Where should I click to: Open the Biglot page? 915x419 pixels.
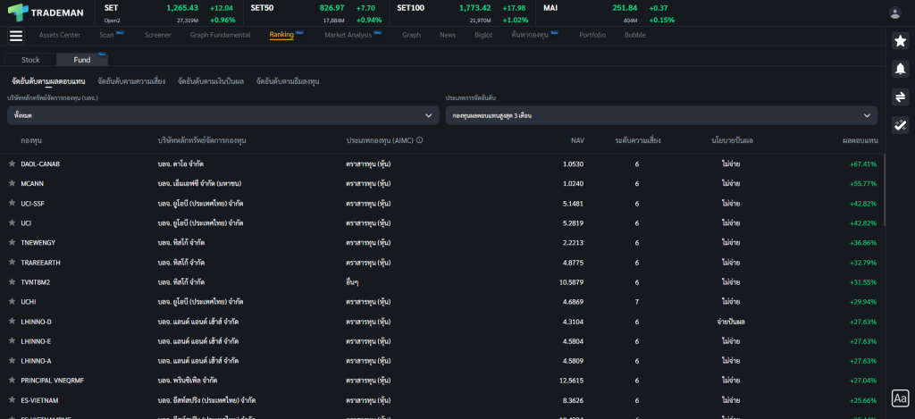pos(483,35)
